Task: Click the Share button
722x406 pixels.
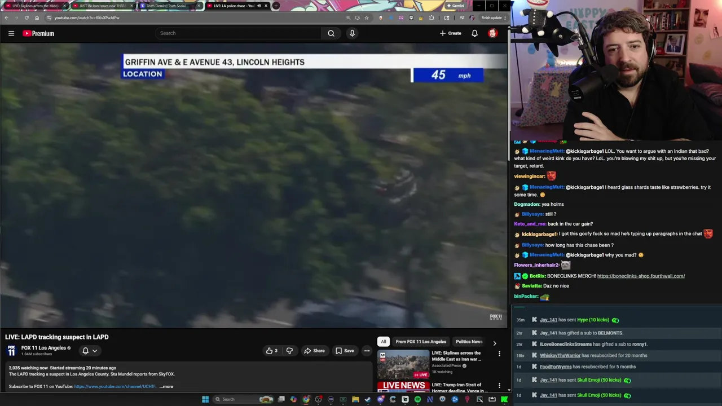Action: click(314, 351)
